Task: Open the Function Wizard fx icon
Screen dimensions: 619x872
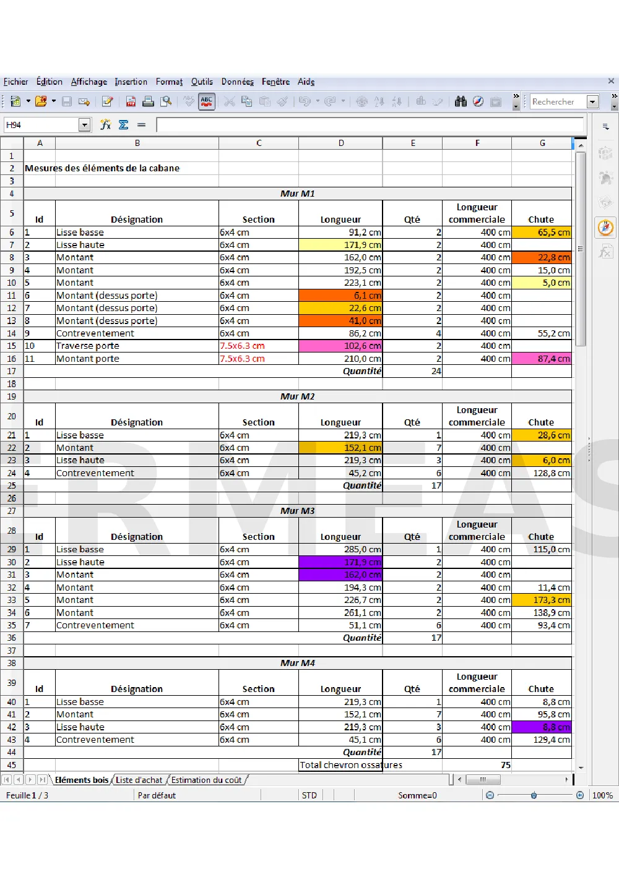Action: [x=106, y=125]
